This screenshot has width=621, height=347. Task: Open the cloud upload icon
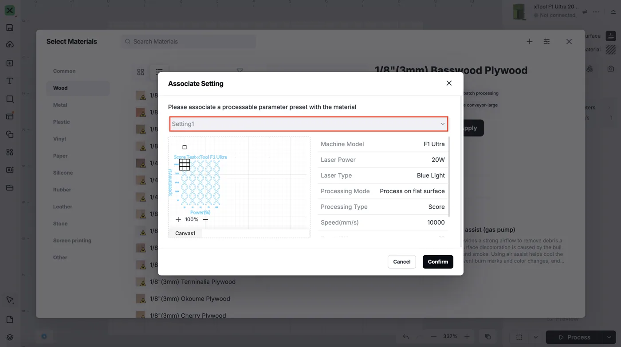10,45
